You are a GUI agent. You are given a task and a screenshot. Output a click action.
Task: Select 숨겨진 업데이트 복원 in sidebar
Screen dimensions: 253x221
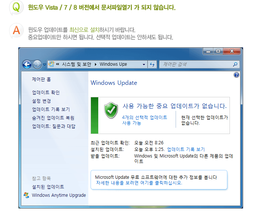click(53, 118)
